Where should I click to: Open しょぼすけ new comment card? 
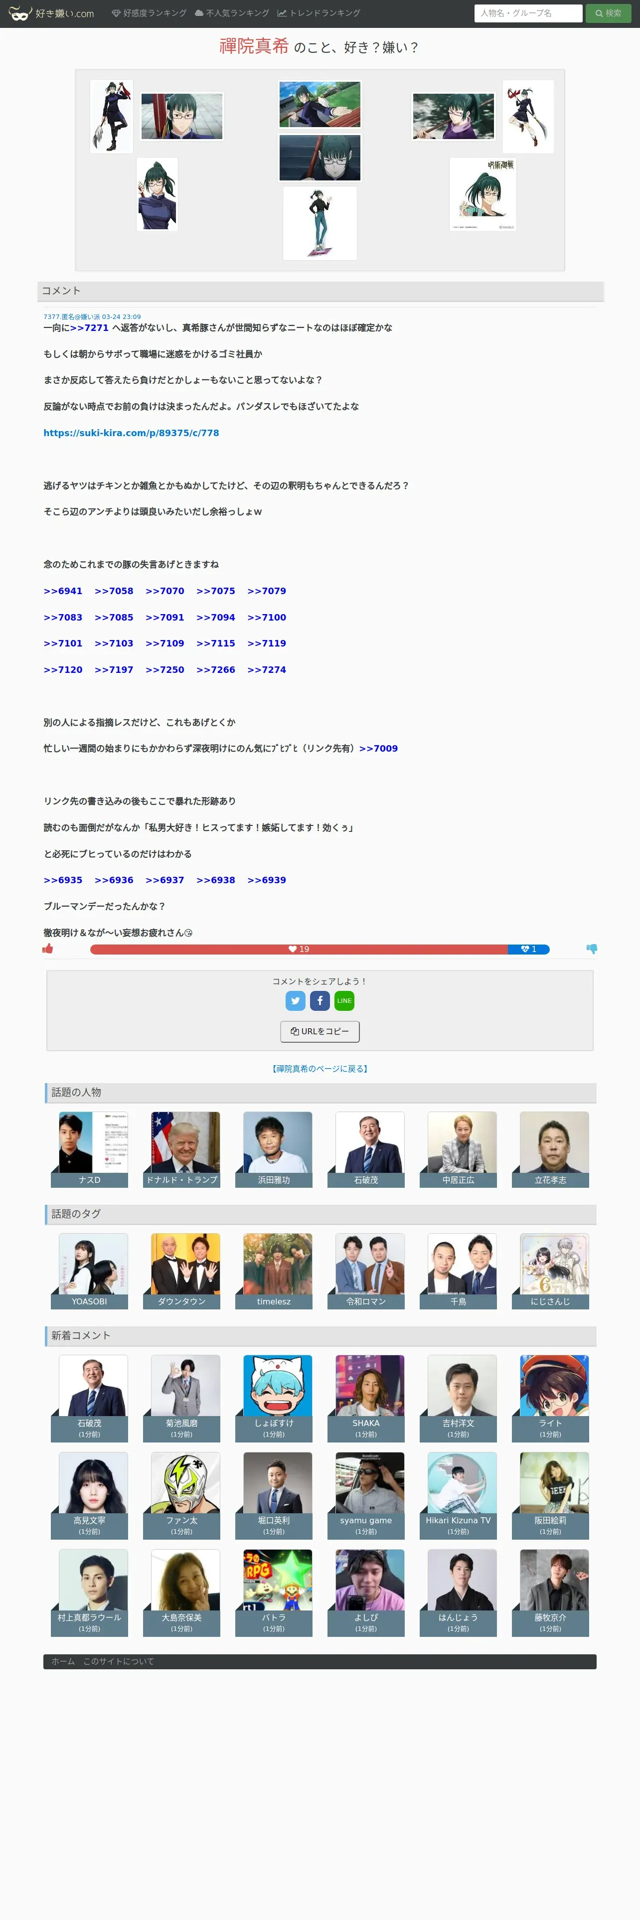(274, 1398)
